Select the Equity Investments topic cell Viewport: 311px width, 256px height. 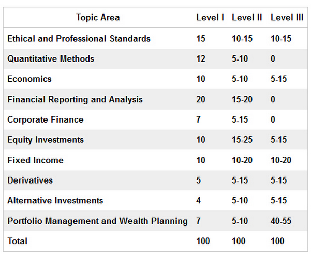point(46,140)
